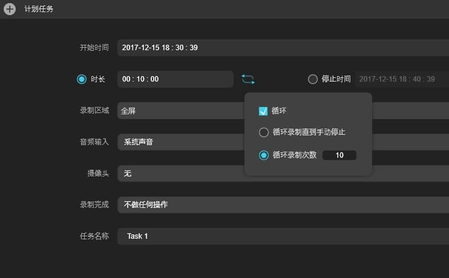The height and width of the screenshot is (278, 449).
Task: Click the plus icon to add scheduled task
Action: pyautogui.click(x=10, y=9)
